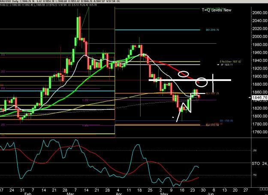The image size is (268, 195).
Task: Click the 2040.00 price axis label
Action: [259, 21]
